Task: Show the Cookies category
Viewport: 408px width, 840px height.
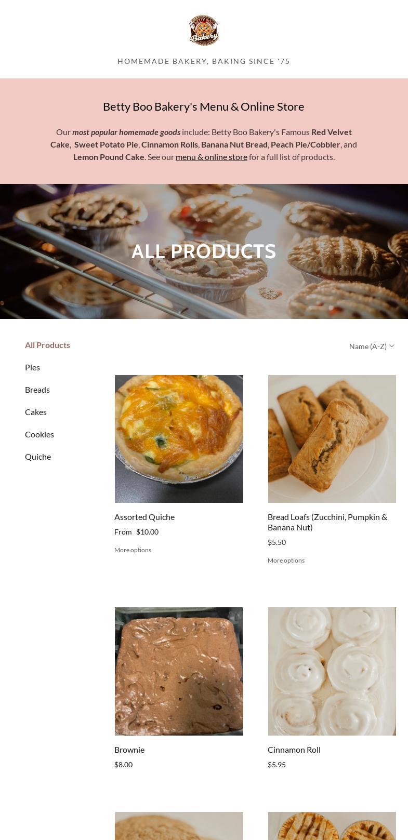Action: [x=40, y=434]
